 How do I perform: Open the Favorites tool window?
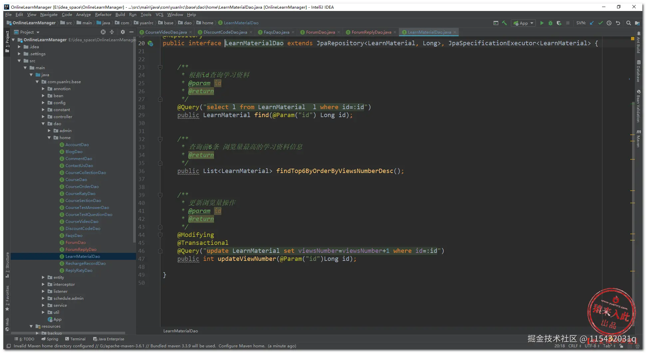click(7, 298)
